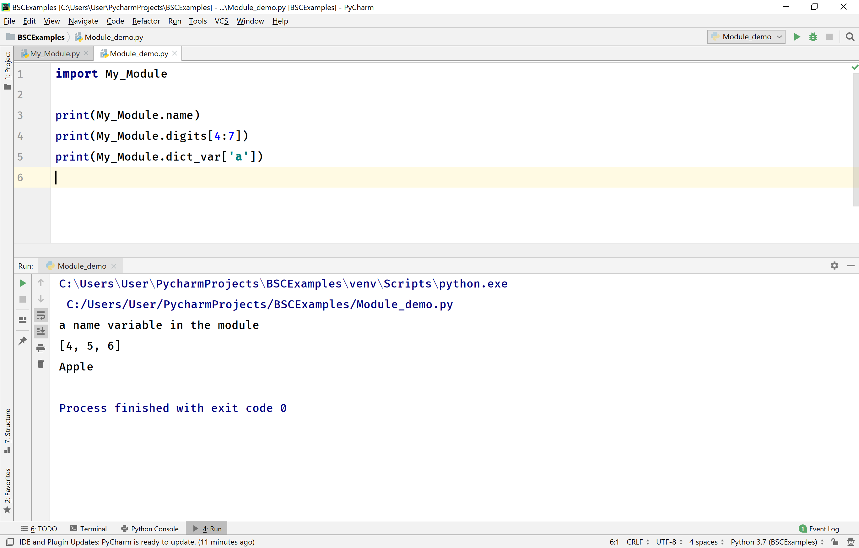Start debugging with the bug icon
Viewport: 859px width, 548px height.
coord(813,37)
